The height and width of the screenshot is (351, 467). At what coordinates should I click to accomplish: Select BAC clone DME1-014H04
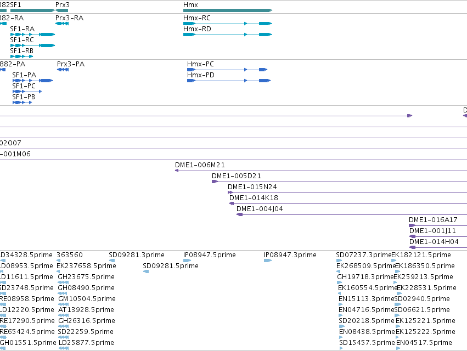(x=438, y=247)
